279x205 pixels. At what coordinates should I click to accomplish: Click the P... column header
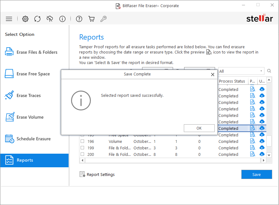pyautogui.click(x=252, y=81)
